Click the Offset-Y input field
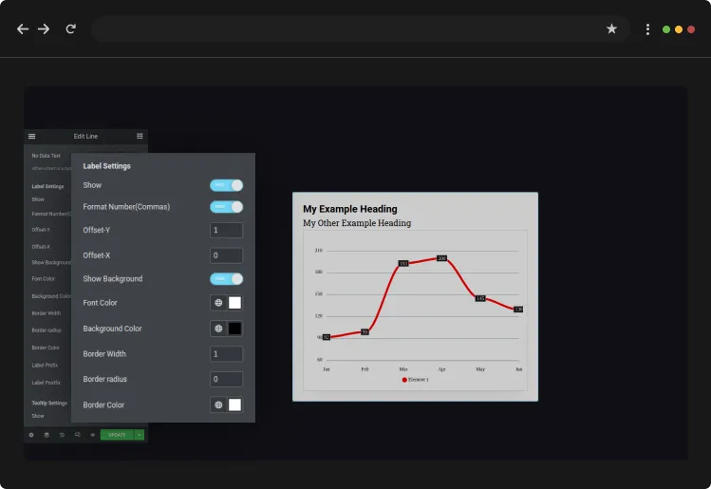Viewport: 711px width, 489px height. (226, 230)
